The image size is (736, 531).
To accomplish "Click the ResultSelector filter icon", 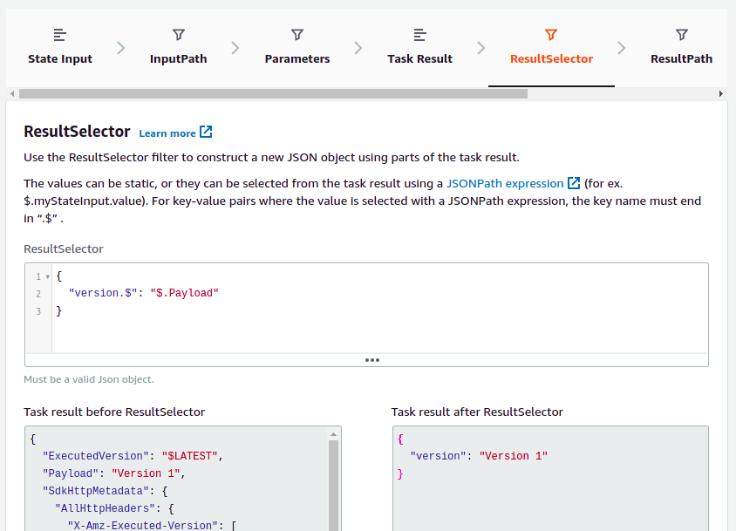I will coord(550,35).
